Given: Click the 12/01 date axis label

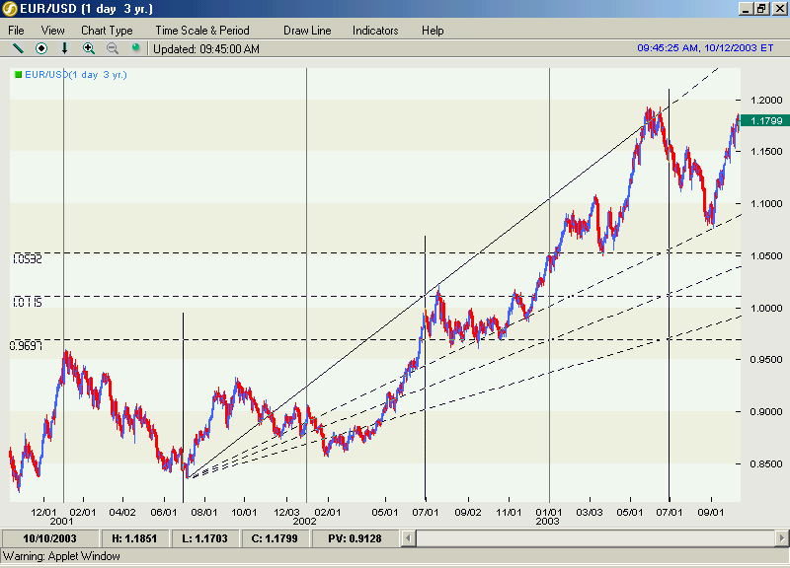Looking at the screenshot, I should 43,512.
